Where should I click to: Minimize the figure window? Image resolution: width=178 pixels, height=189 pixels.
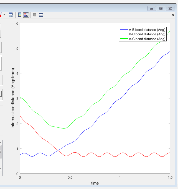[x=152, y=9]
